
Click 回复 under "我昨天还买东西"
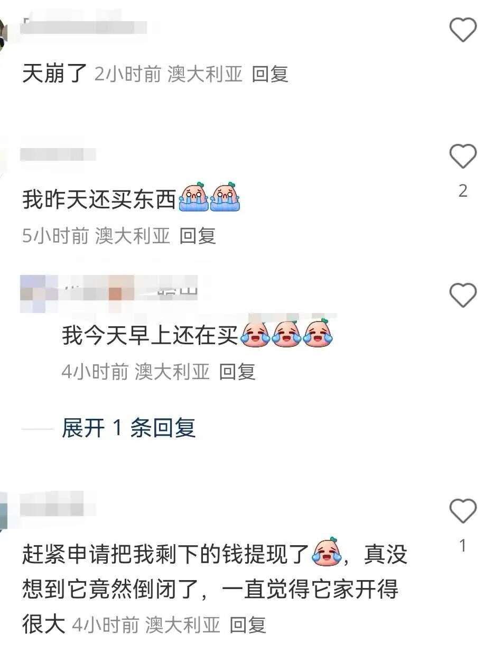coord(198,236)
